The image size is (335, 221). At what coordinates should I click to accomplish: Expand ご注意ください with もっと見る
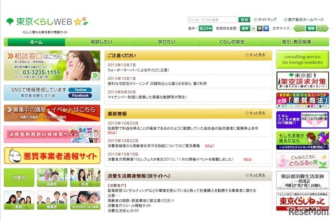click(x=255, y=55)
